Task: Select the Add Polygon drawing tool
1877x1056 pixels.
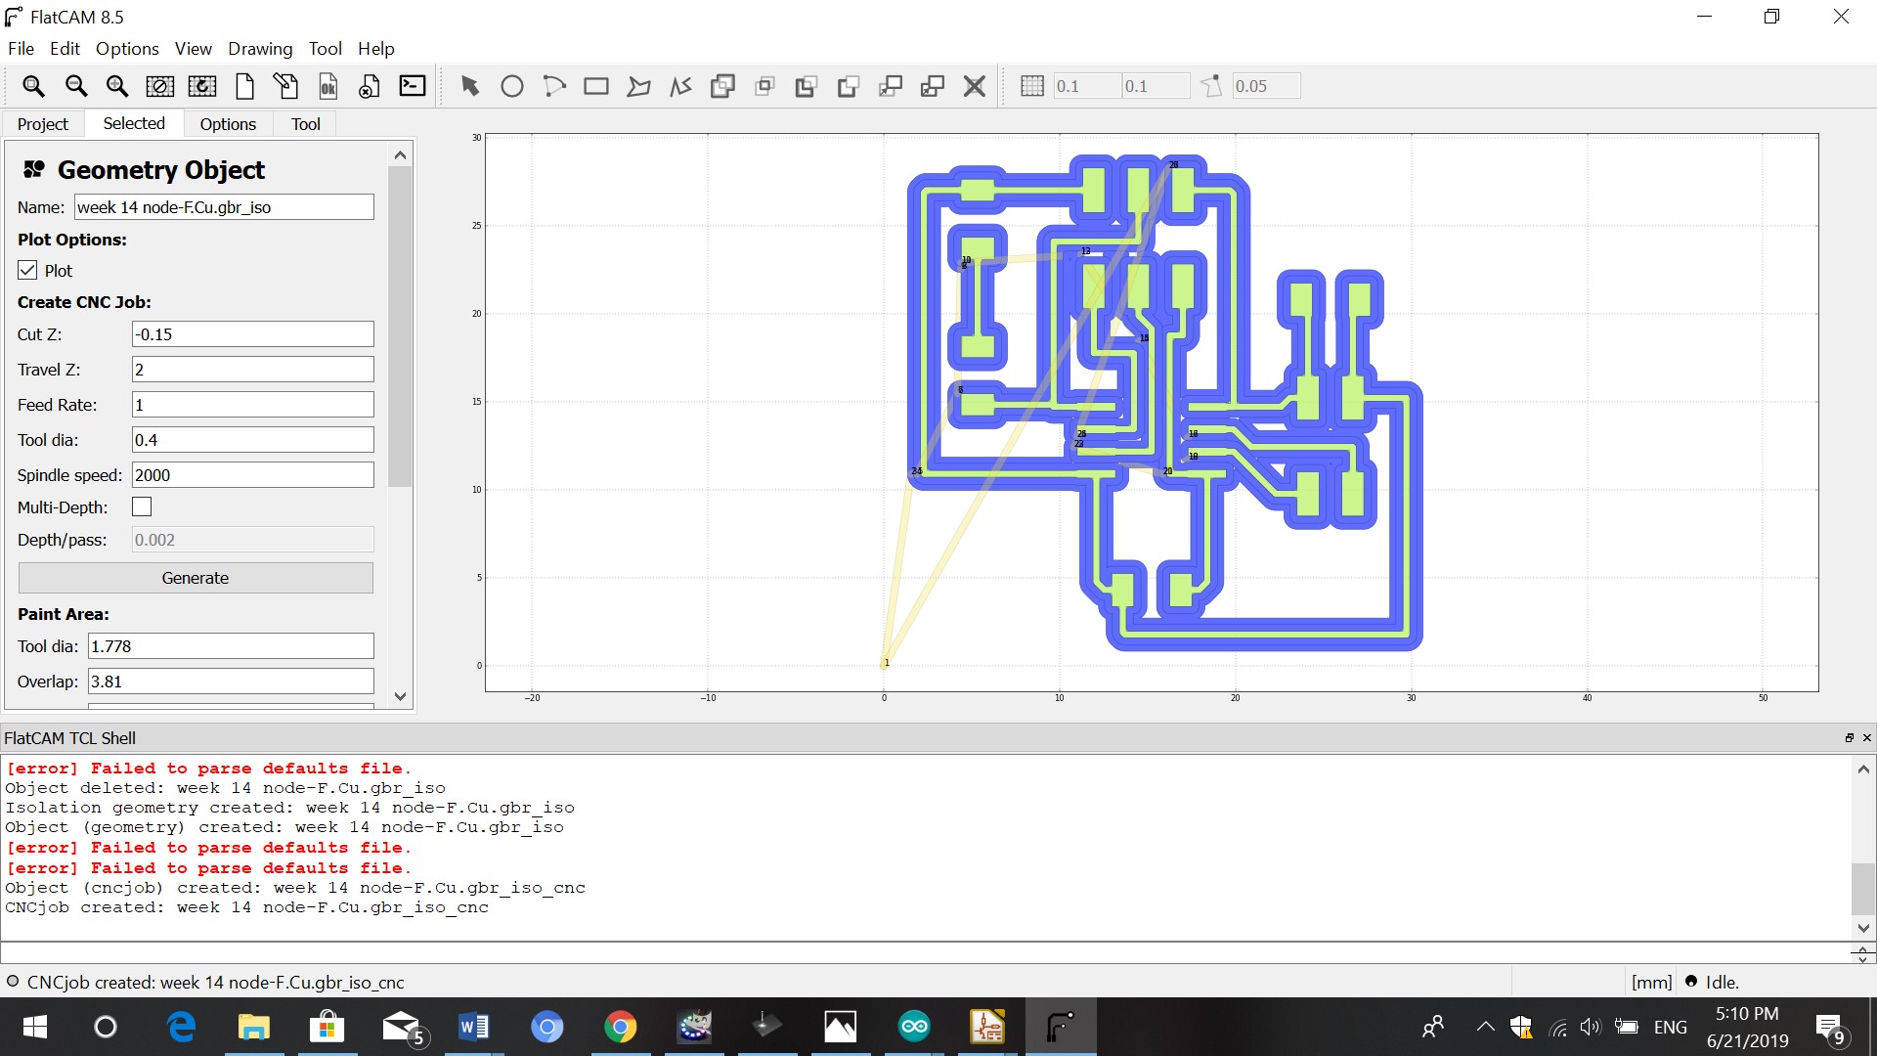Action: click(638, 86)
